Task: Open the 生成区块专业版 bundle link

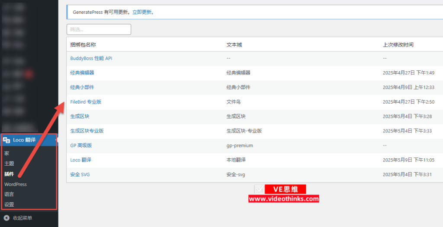Action: coord(87,131)
